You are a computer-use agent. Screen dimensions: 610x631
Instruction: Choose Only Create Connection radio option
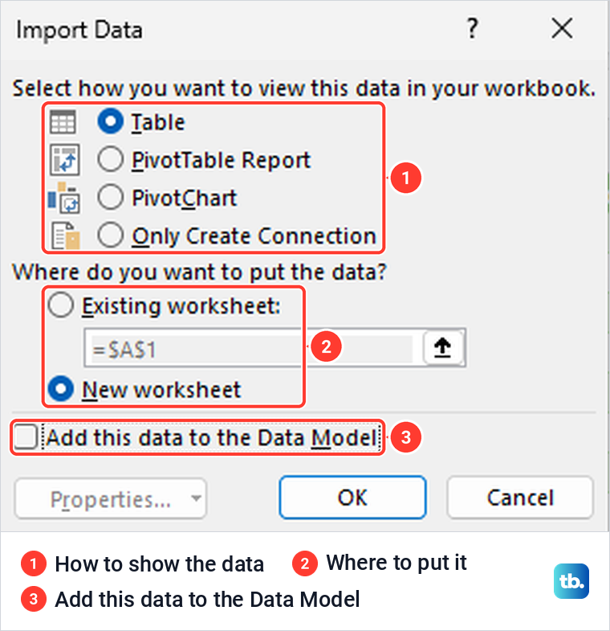coord(110,235)
